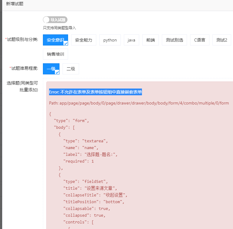Click the 只支持同类题型导入 hint text
Image resolution: width=233 pixels, height=229 pixels.
[59, 28]
